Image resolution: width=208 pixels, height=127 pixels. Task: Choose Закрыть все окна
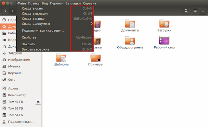55,49
